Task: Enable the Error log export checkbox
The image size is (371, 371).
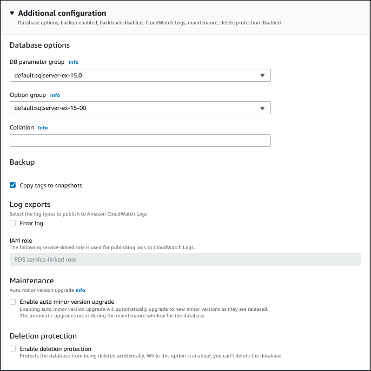Action: coord(13,223)
